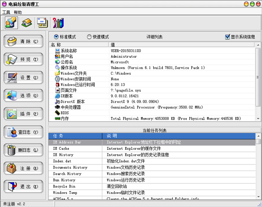Open the 帮助 menu

(x=18, y=12)
